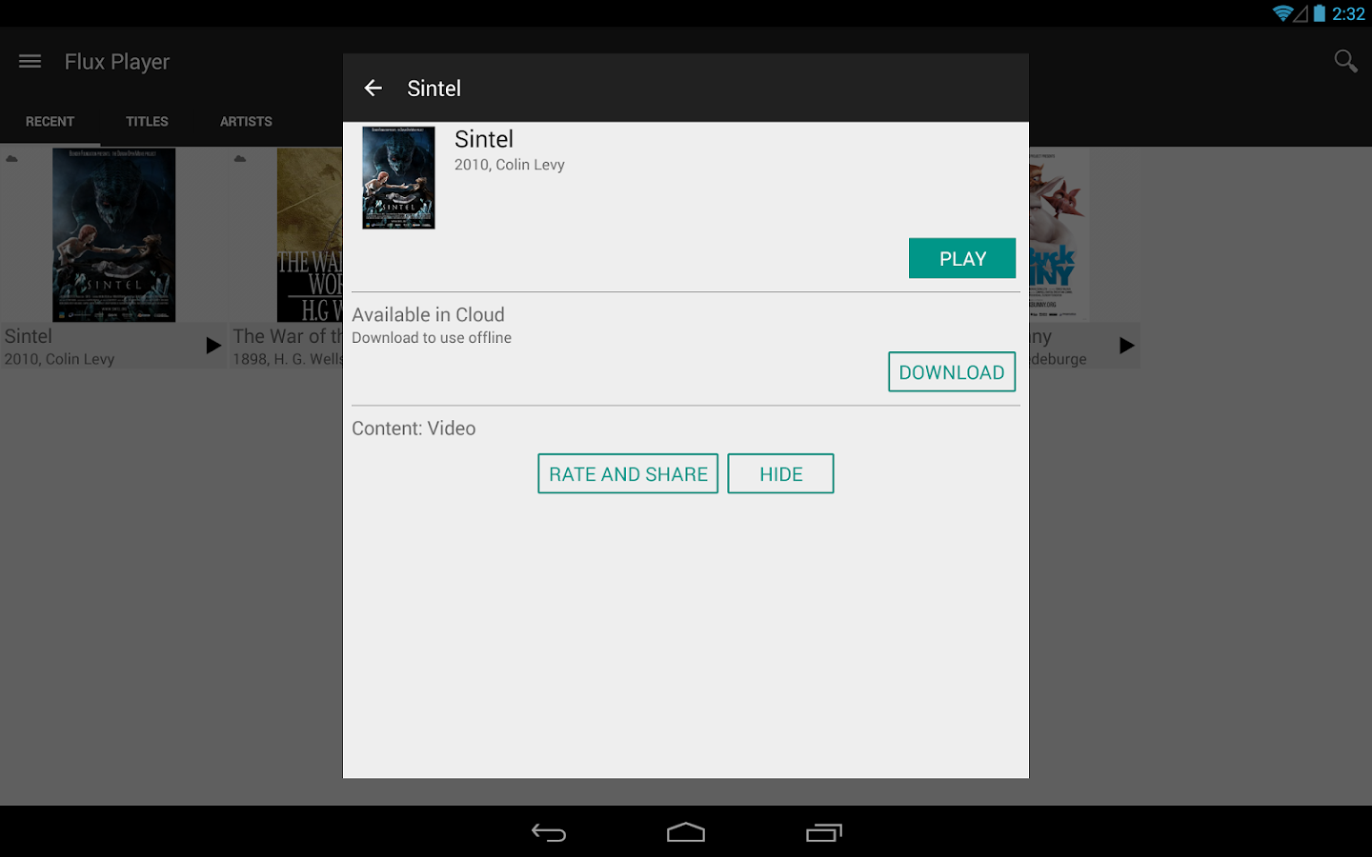
Task: Hide the Sintel title
Action: 780,474
